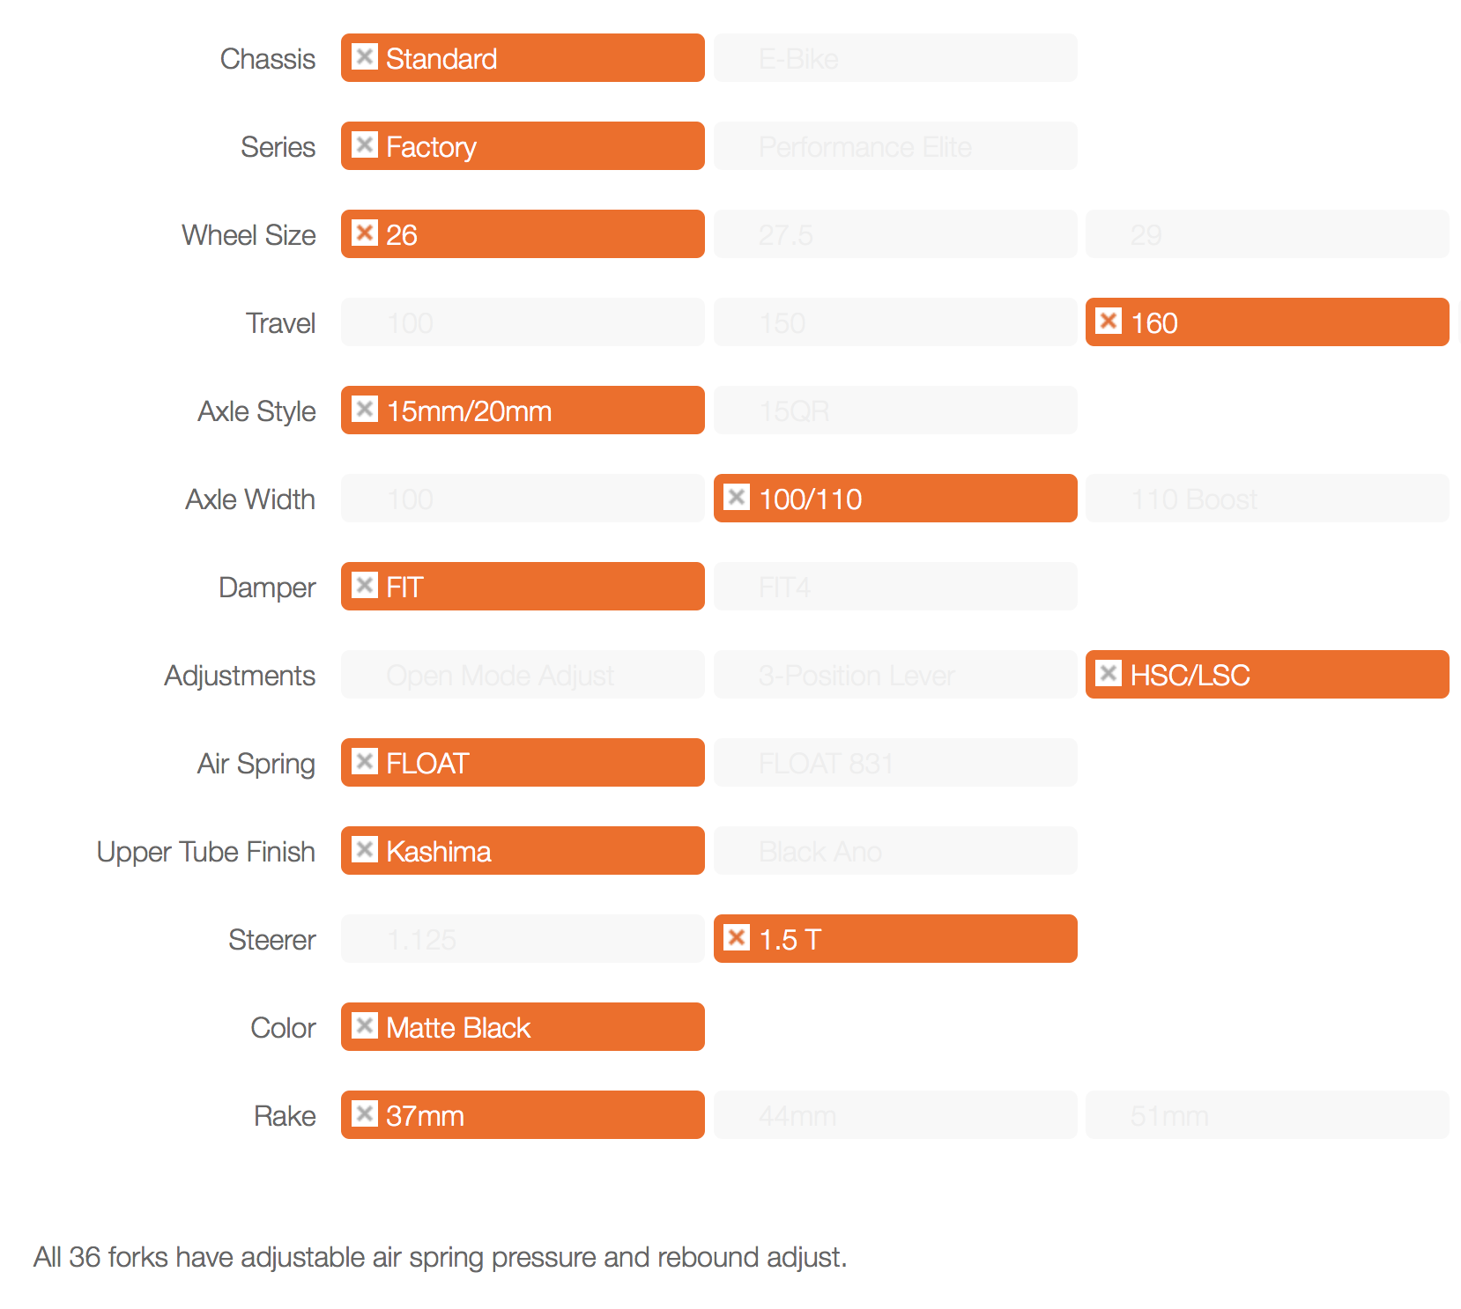Image resolution: width=1461 pixels, height=1309 pixels.
Task: Toggle the 1.5 T steerer option
Action: coord(894,939)
